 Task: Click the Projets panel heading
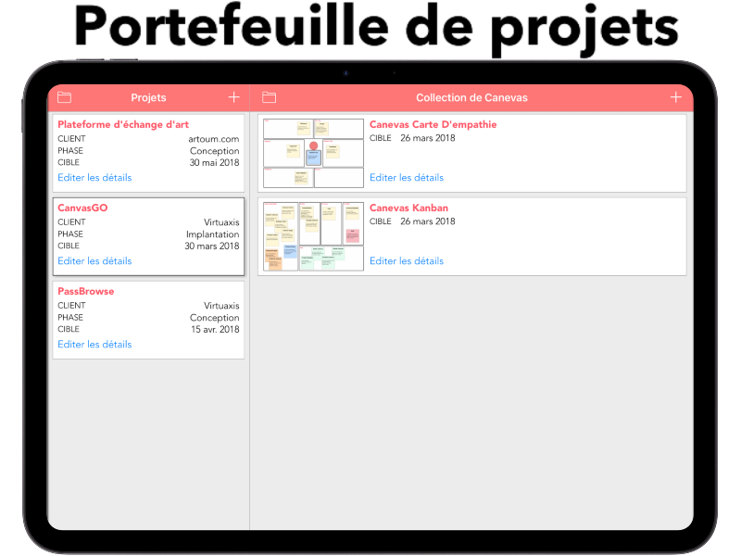click(x=148, y=97)
